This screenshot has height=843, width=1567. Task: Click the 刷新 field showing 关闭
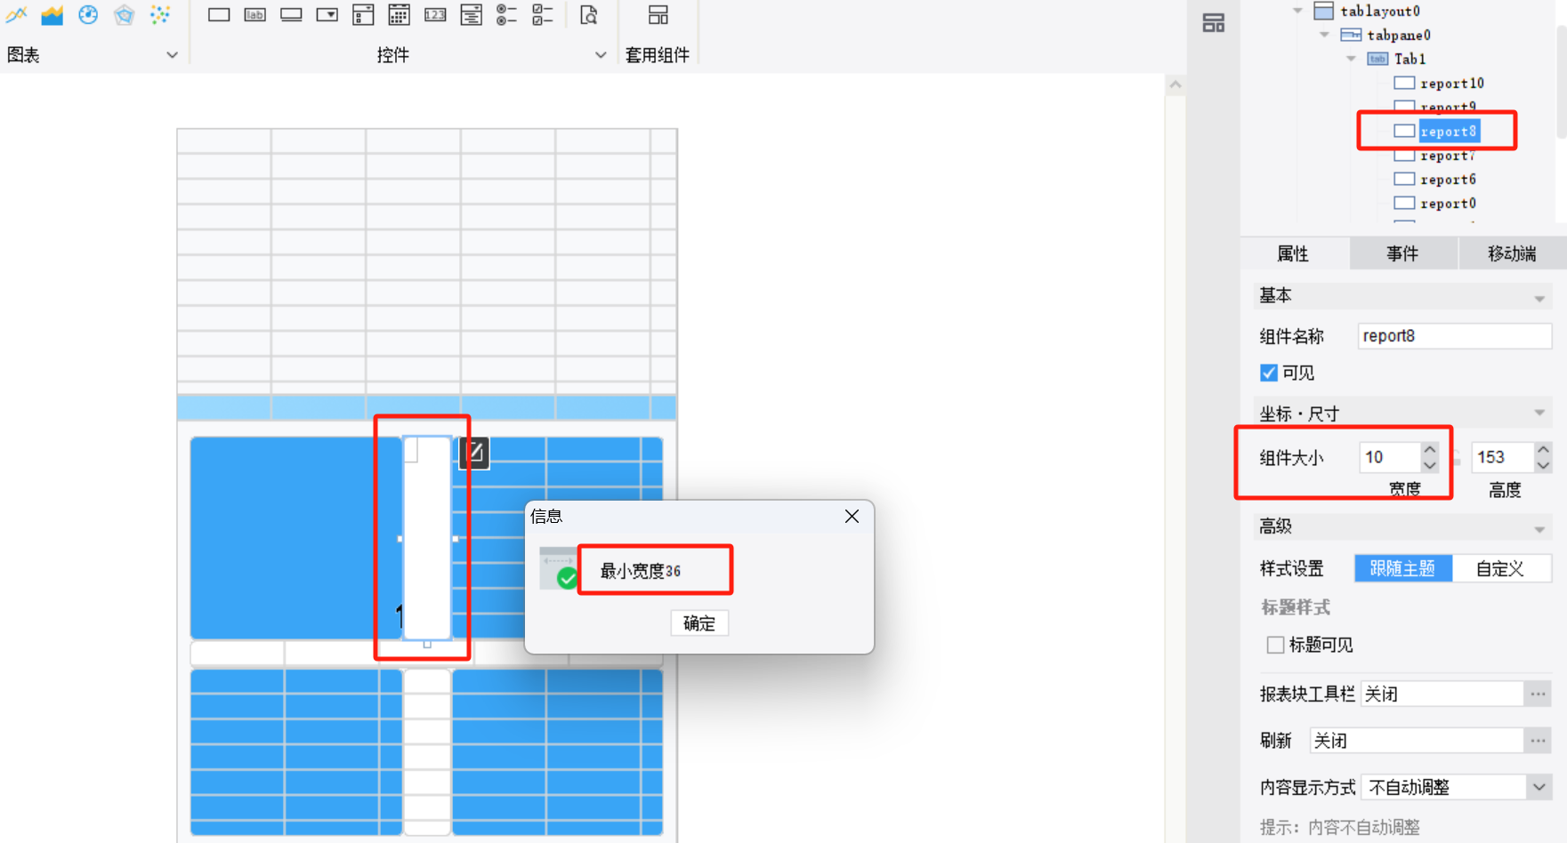[x=1416, y=741]
